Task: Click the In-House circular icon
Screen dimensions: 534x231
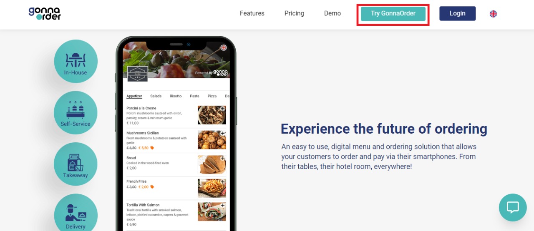Action: pyautogui.click(x=76, y=61)
